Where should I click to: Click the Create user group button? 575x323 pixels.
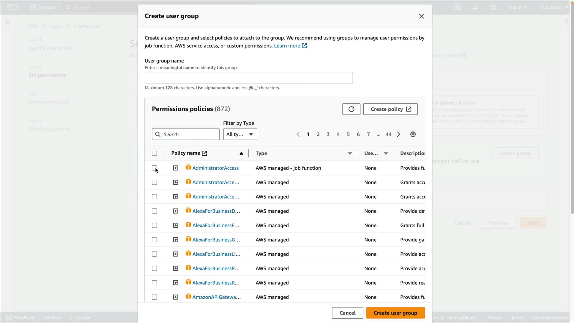point(395,313)
